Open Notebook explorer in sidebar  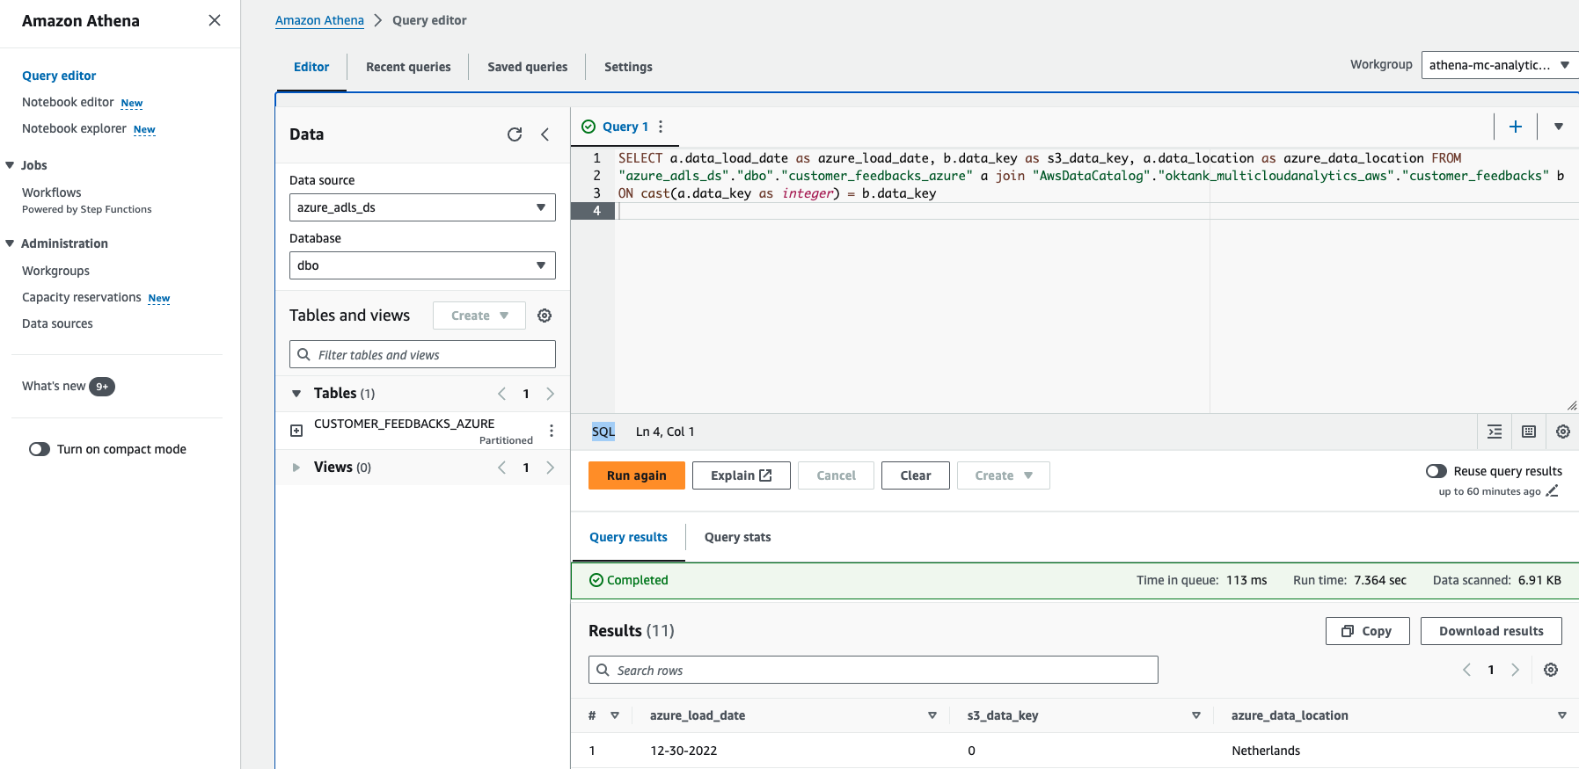74,128
